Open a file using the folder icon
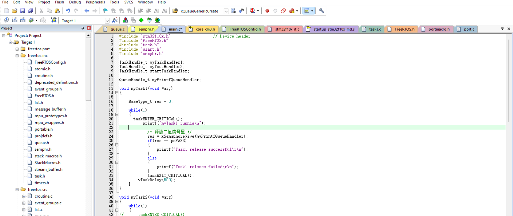The width and height of the screenshot is (513, 216). pyautogui.click(x=14, y=11)
